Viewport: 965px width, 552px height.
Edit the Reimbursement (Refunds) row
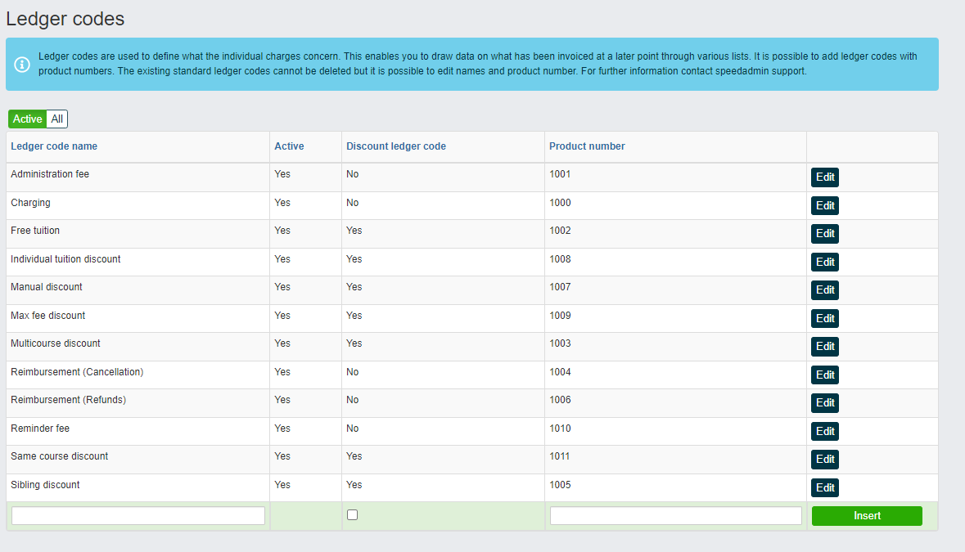click(825, 402)
